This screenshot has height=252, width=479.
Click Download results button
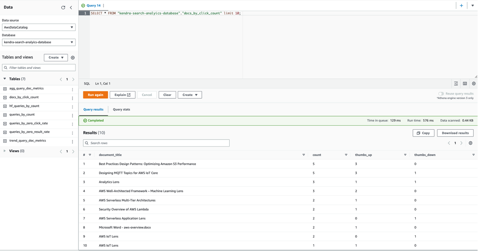pyautogui.click(x=455, y=133)
